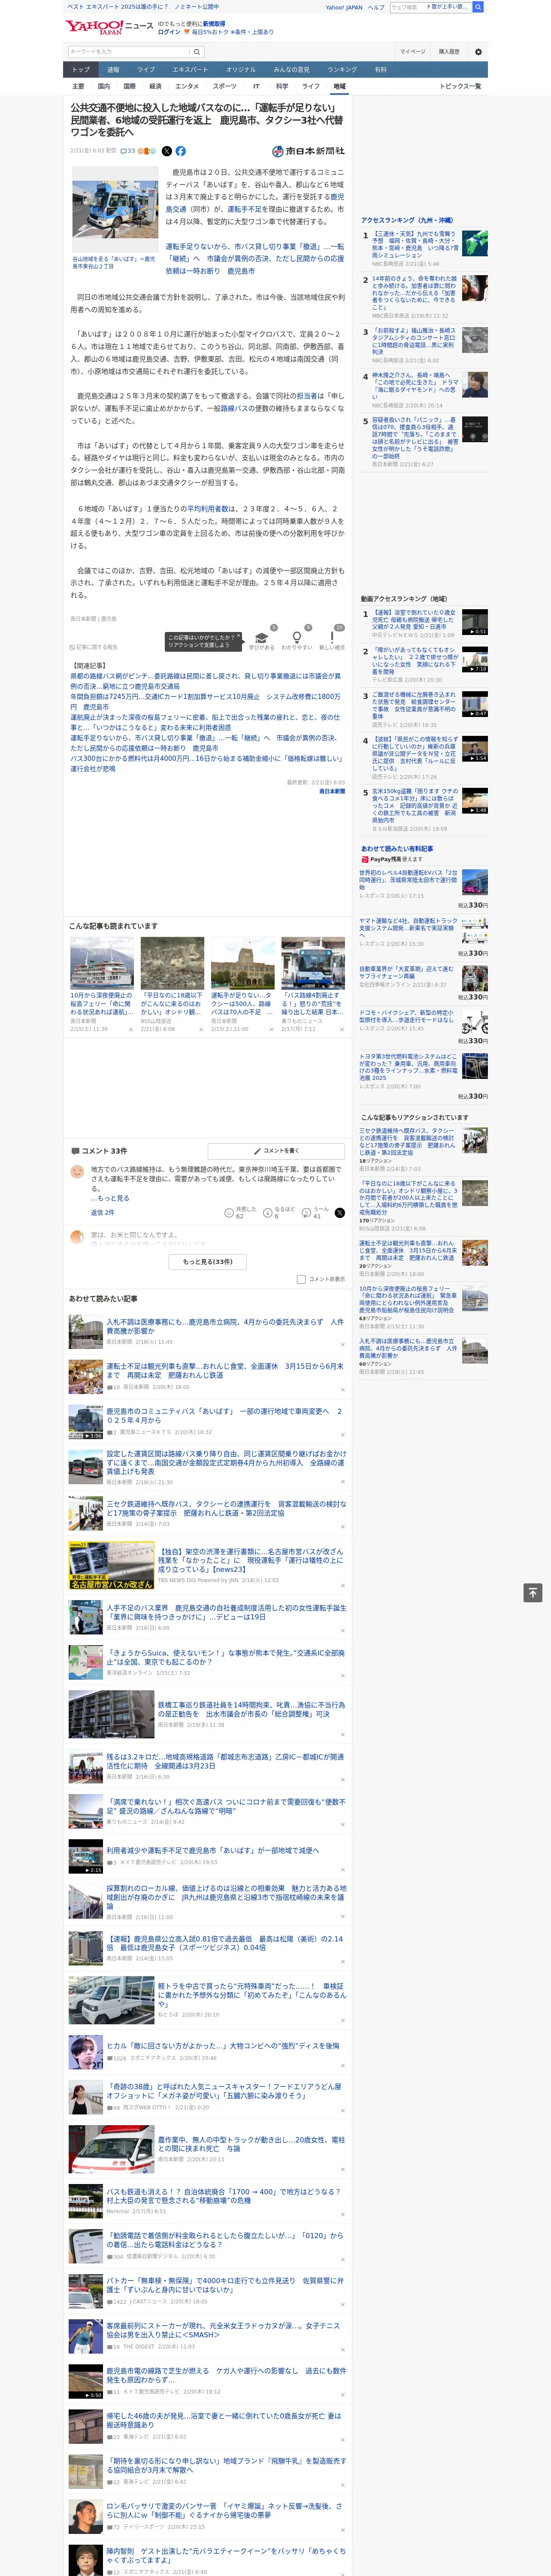Close the reaction tooltip popup

pos(239,636)
